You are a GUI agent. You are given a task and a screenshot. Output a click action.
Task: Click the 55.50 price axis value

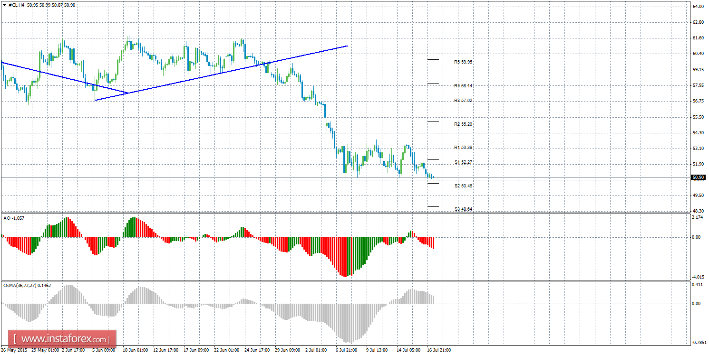tap(698, 117)
